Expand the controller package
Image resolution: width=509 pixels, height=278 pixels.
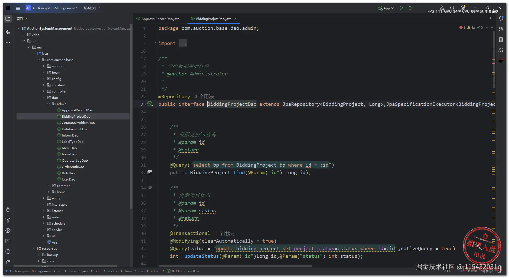click(44, 91)
